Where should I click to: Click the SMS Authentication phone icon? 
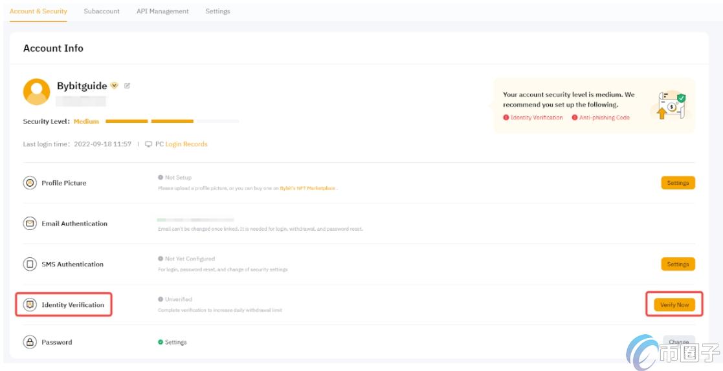tap(30, 264)
